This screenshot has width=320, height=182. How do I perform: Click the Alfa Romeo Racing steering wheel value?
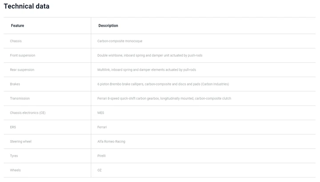pos(111,142)
